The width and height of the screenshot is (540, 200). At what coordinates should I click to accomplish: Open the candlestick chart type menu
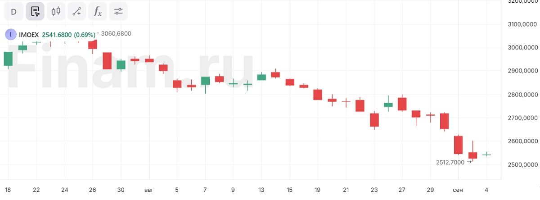click(56, 12)
